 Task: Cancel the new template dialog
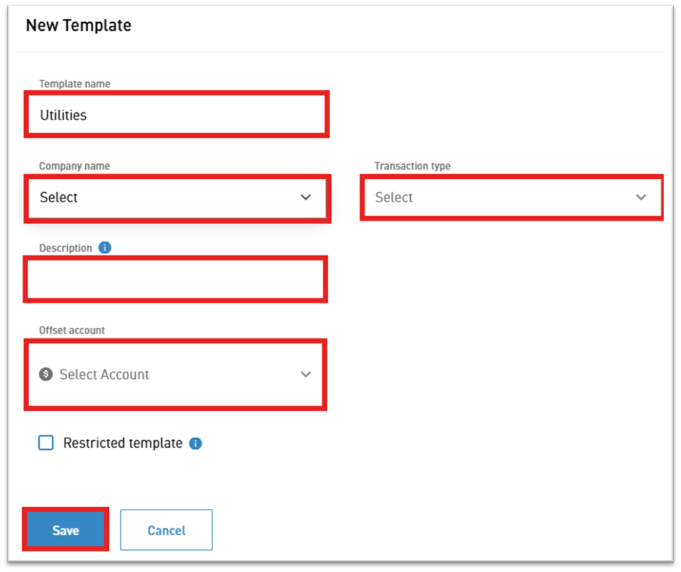(166, 530)
